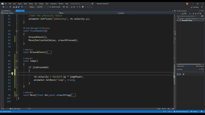The height and width of the screenshot is (115, 205).
Task: Click the Visual Studio logo icon
Action: tap(2, 4)
